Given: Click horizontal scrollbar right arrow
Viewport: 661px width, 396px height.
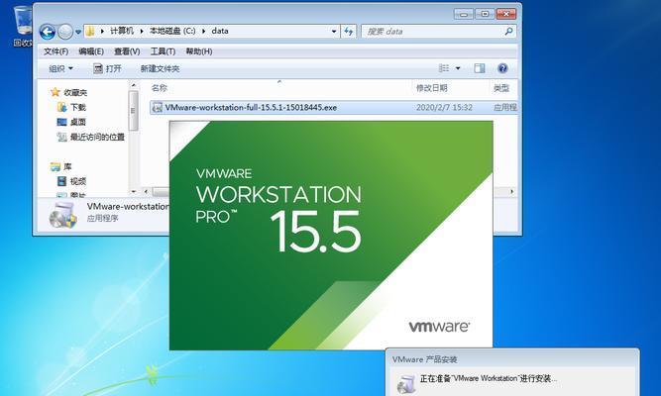Looking at the screenshot, I should tap(512, 192).
